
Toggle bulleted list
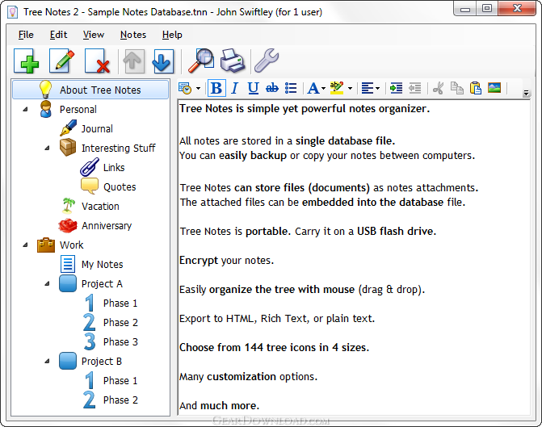pyautogui.click(x=291, y=89)
